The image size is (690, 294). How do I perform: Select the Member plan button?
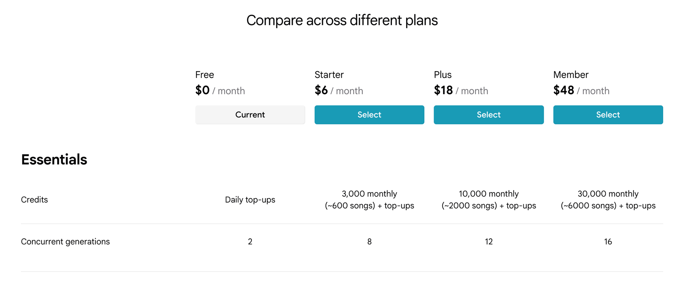[608, 115]
